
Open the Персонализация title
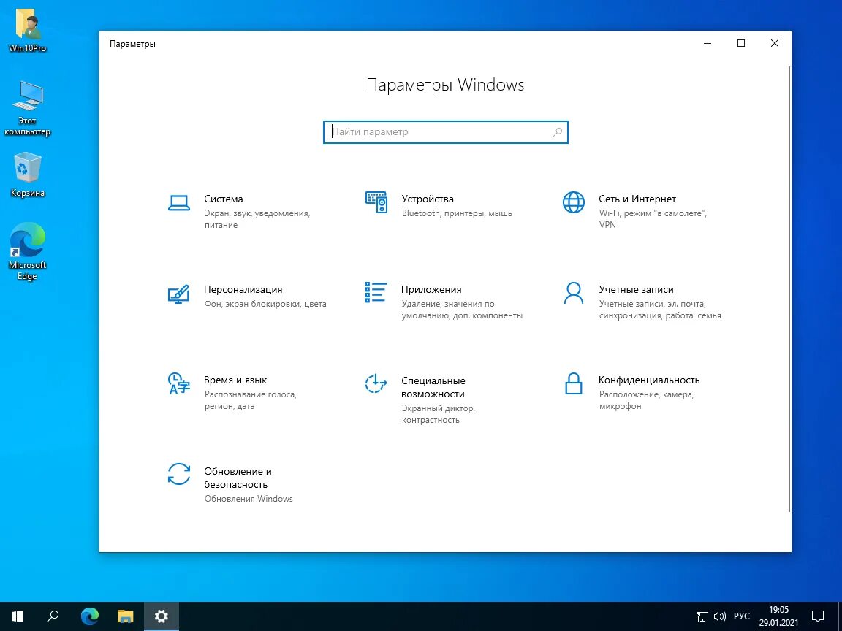point(243,289)
